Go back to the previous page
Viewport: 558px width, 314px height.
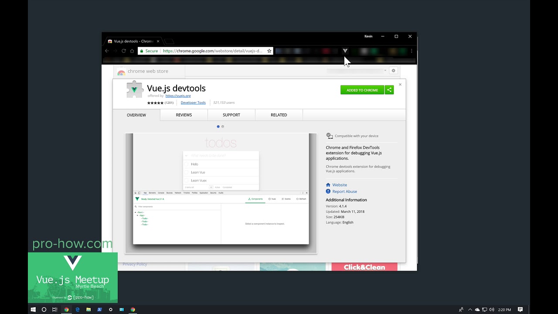click(107, 51)
